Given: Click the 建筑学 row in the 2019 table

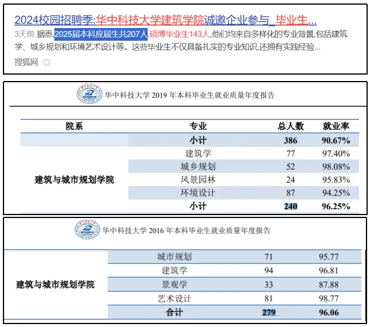Looking at the screenshot, I should point(243,153).
